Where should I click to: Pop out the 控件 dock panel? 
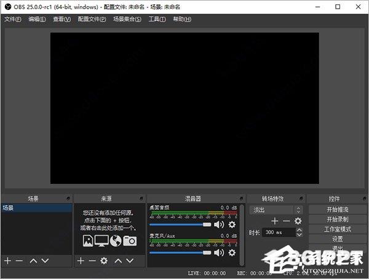click(364, 198)
